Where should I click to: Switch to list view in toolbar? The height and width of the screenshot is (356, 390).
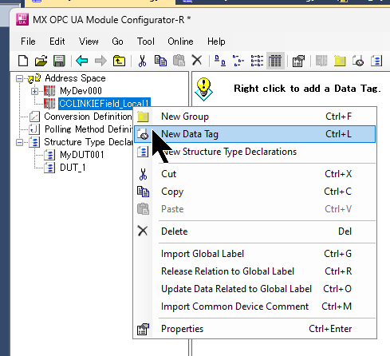[257, 61]
